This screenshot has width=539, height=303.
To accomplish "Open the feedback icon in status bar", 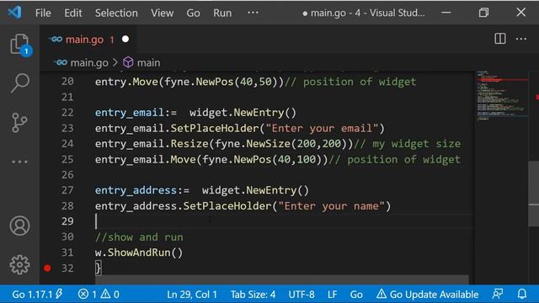I will point(498,294).
